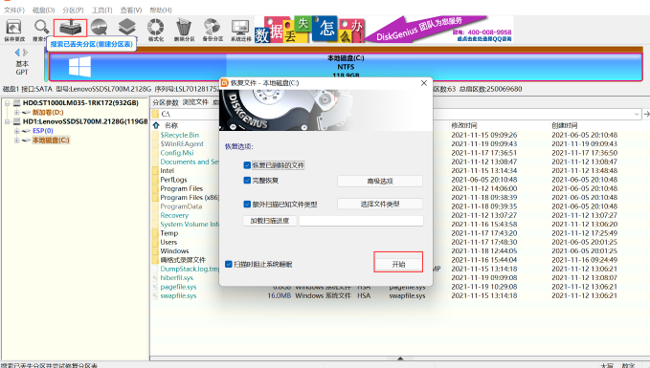Image resolution: width=650 pixels, height=368 pixels.
Task: Click the 开始 (Start) button
Action: 398,264
